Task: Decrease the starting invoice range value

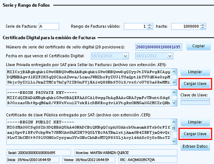Action: tap(150, 28)
